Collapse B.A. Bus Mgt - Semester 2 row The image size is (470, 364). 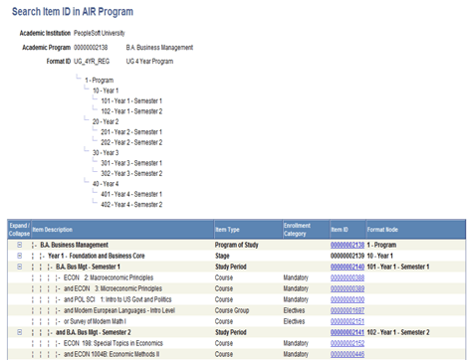tap(20, 332)
